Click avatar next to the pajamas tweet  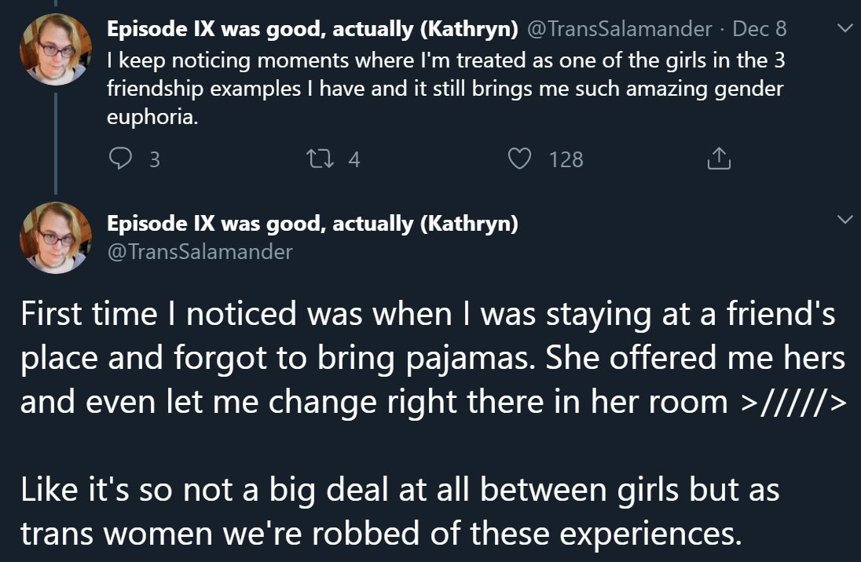(x=55, y=237)
